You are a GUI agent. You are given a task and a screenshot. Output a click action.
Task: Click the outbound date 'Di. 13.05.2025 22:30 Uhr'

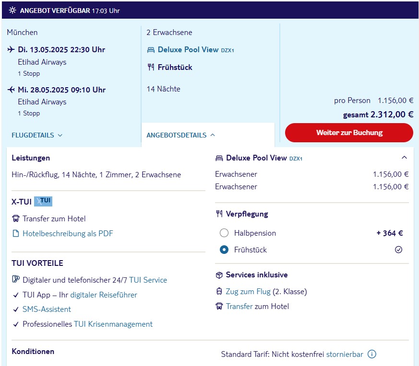[61, 50]
